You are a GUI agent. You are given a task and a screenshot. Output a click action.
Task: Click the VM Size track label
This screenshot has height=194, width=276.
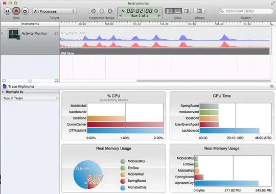[67, 53]
